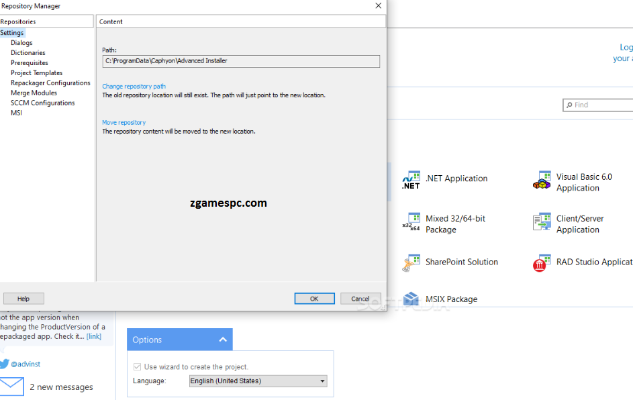Open the SharePoint Solution project icon
Viewport: 633px width, 400px height.
coord(411,263)
